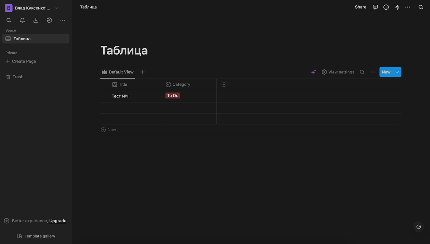Open notifications bell in sidebar
Image resolution: width=430 pixels, height=244 pixels.
22,20
